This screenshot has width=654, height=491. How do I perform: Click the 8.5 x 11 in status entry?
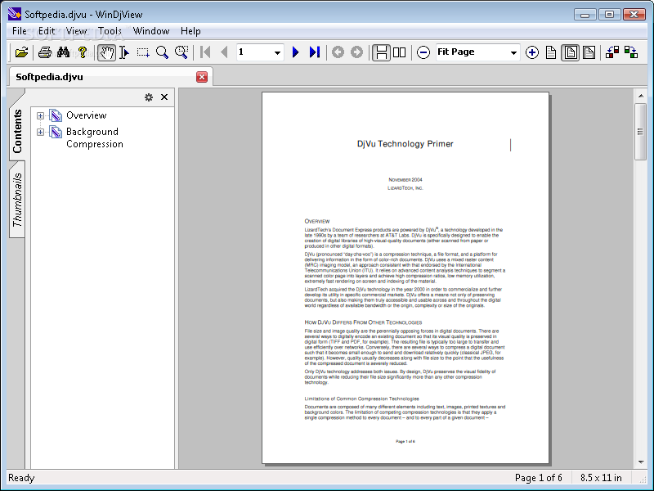pyautogui.click(x=601, y=478)
